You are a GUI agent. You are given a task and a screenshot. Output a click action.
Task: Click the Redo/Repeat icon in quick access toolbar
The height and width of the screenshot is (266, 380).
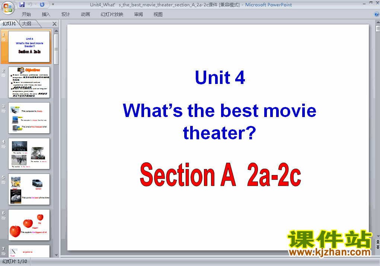[42, 4]
